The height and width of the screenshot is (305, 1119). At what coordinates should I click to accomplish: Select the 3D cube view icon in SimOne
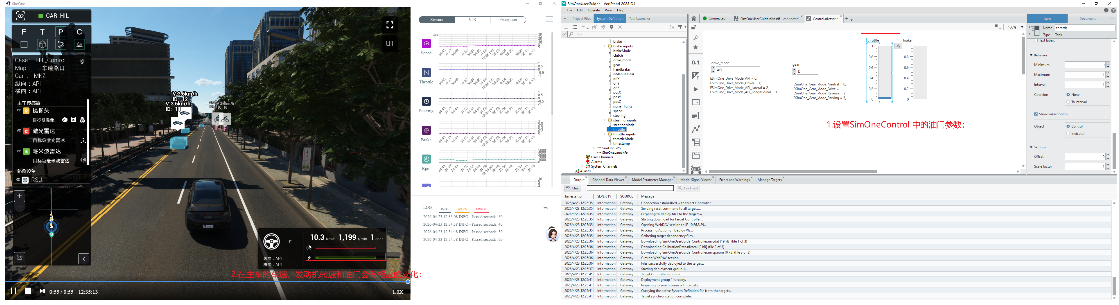click(42, 44)
